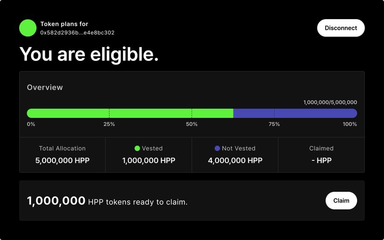384x240 pixels.
Task: Click the 75% marker label
Action: 274,124
